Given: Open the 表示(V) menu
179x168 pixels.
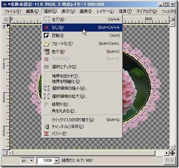Looking at the screenshot, I should pos(68,11).
